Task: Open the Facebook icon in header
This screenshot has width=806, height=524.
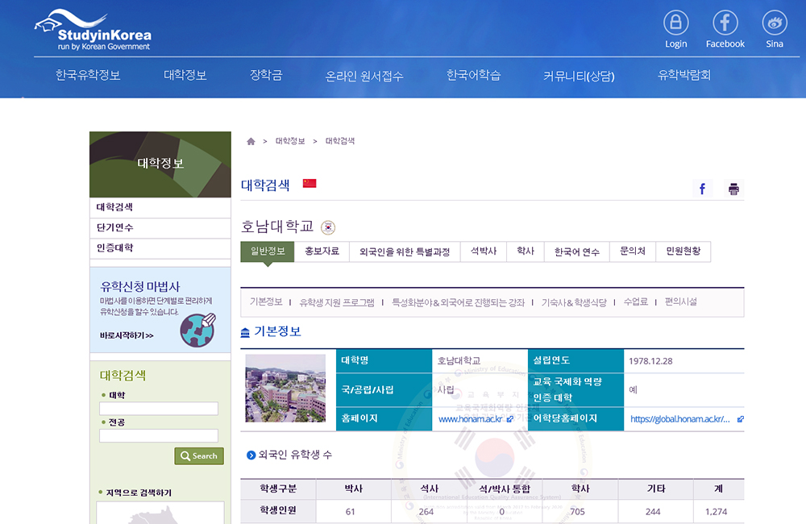Action: point(725,22)
